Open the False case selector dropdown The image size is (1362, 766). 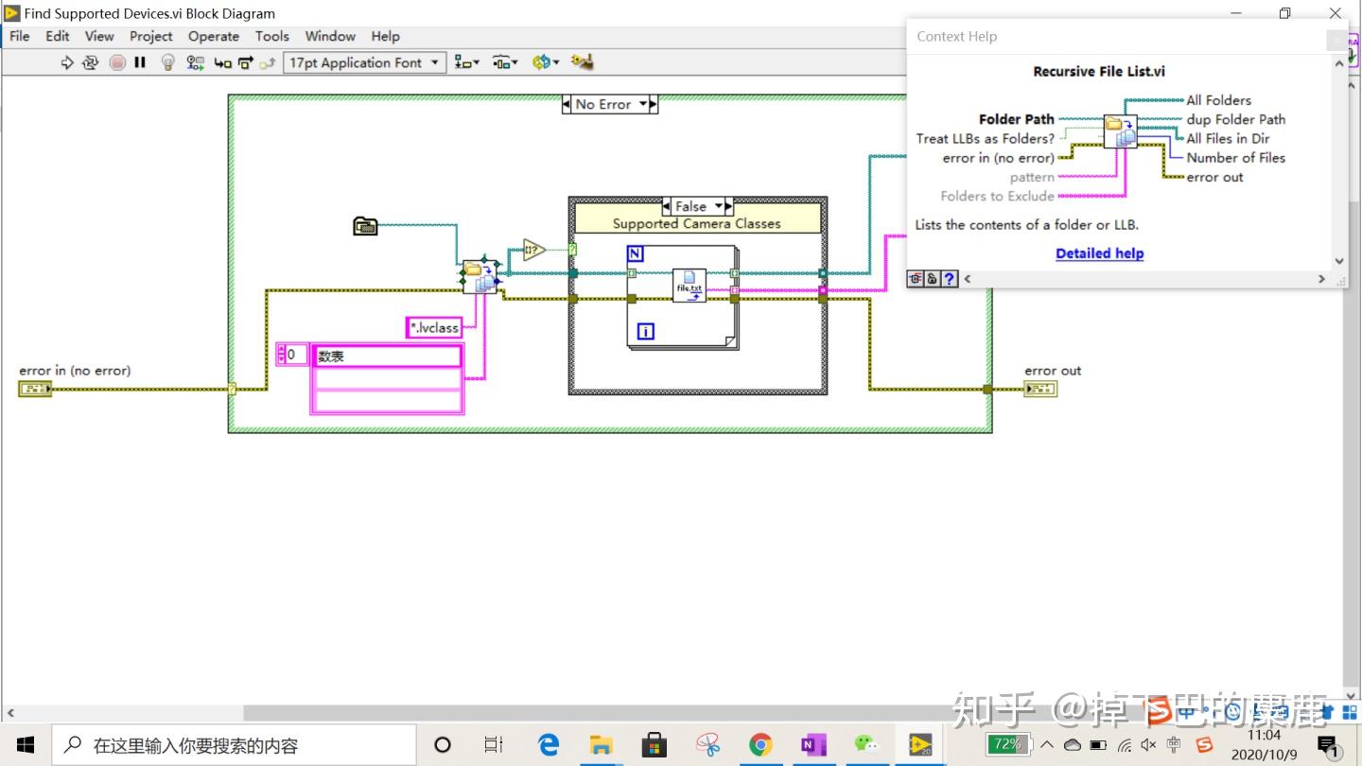(x=719, y=206)
